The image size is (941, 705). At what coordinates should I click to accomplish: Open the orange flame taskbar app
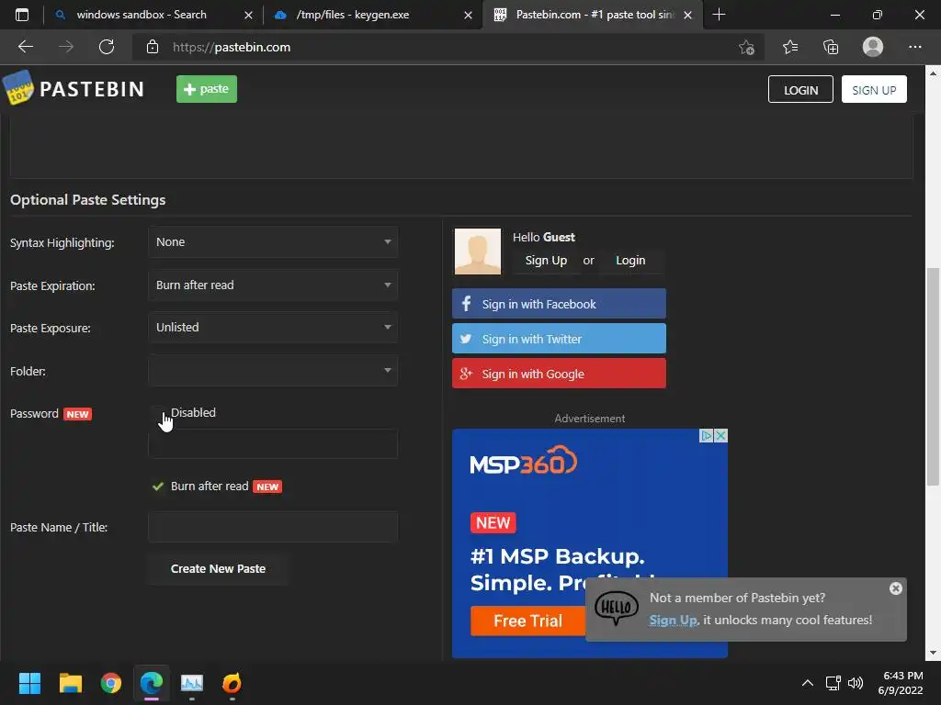[232, 683]
